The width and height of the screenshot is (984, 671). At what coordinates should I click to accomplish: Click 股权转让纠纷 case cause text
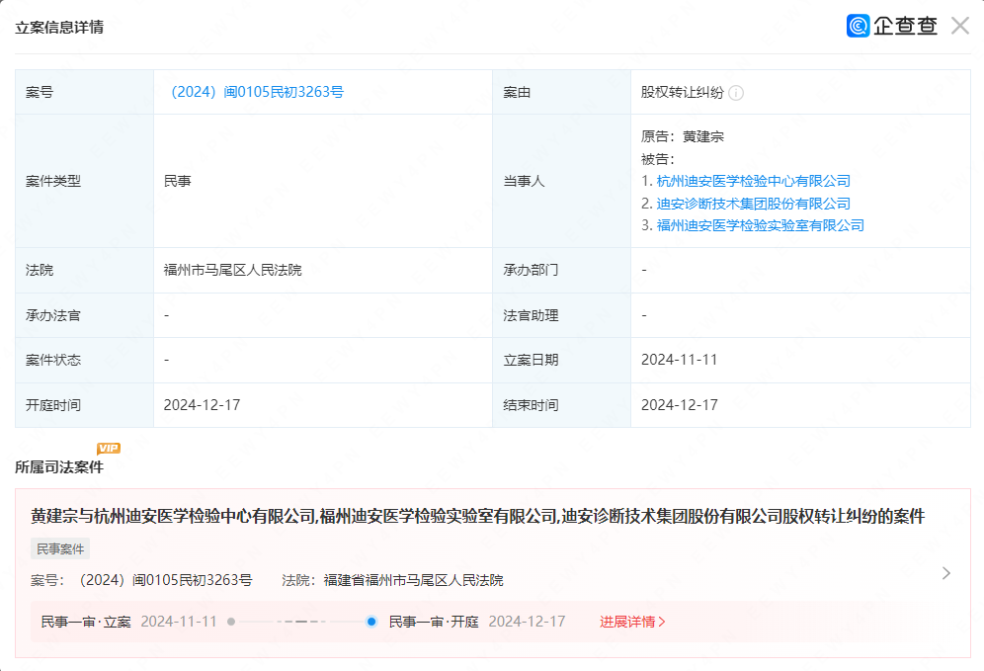(x=682, y=92)
